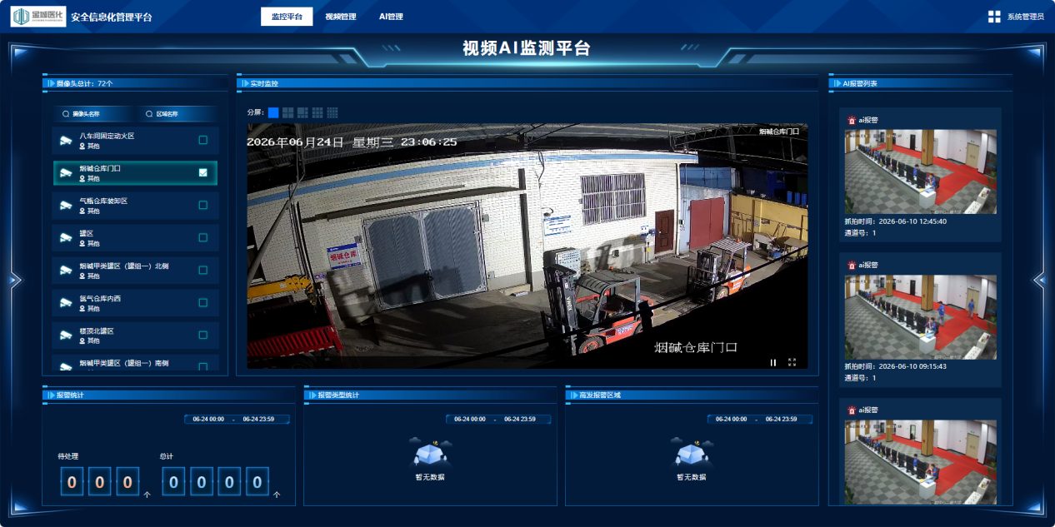The width and height of the screenshot is (1055, 527).
Task: Open the alarm snapshot captured at 12:45:40
Action: 921,172
